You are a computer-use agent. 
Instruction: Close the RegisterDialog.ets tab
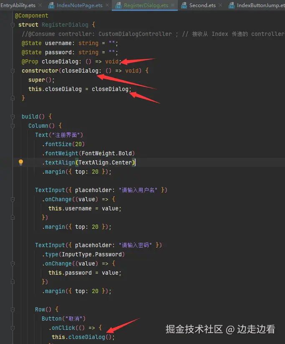click(x=173, y=5)
